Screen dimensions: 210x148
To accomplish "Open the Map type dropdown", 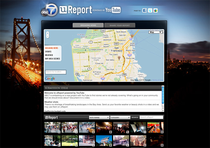I will 155,32.
